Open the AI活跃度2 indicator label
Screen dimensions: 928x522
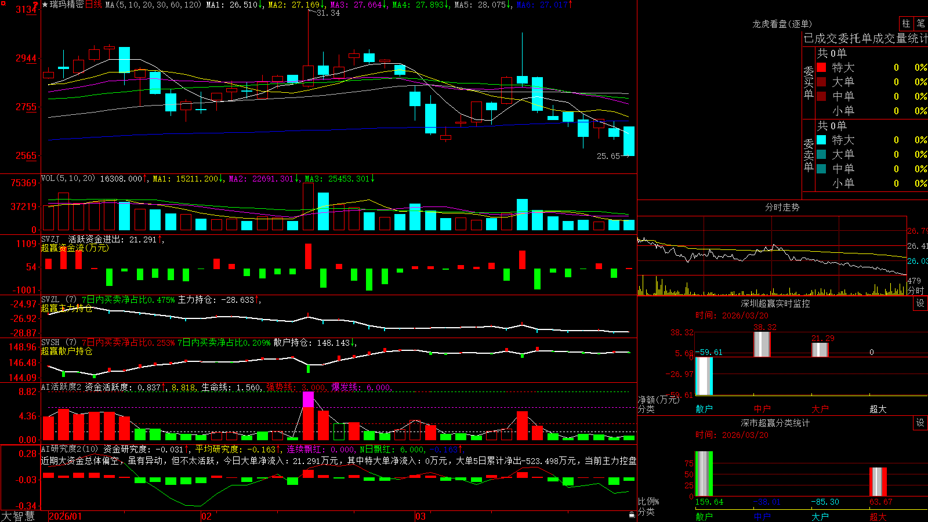(x=61, y=387)
